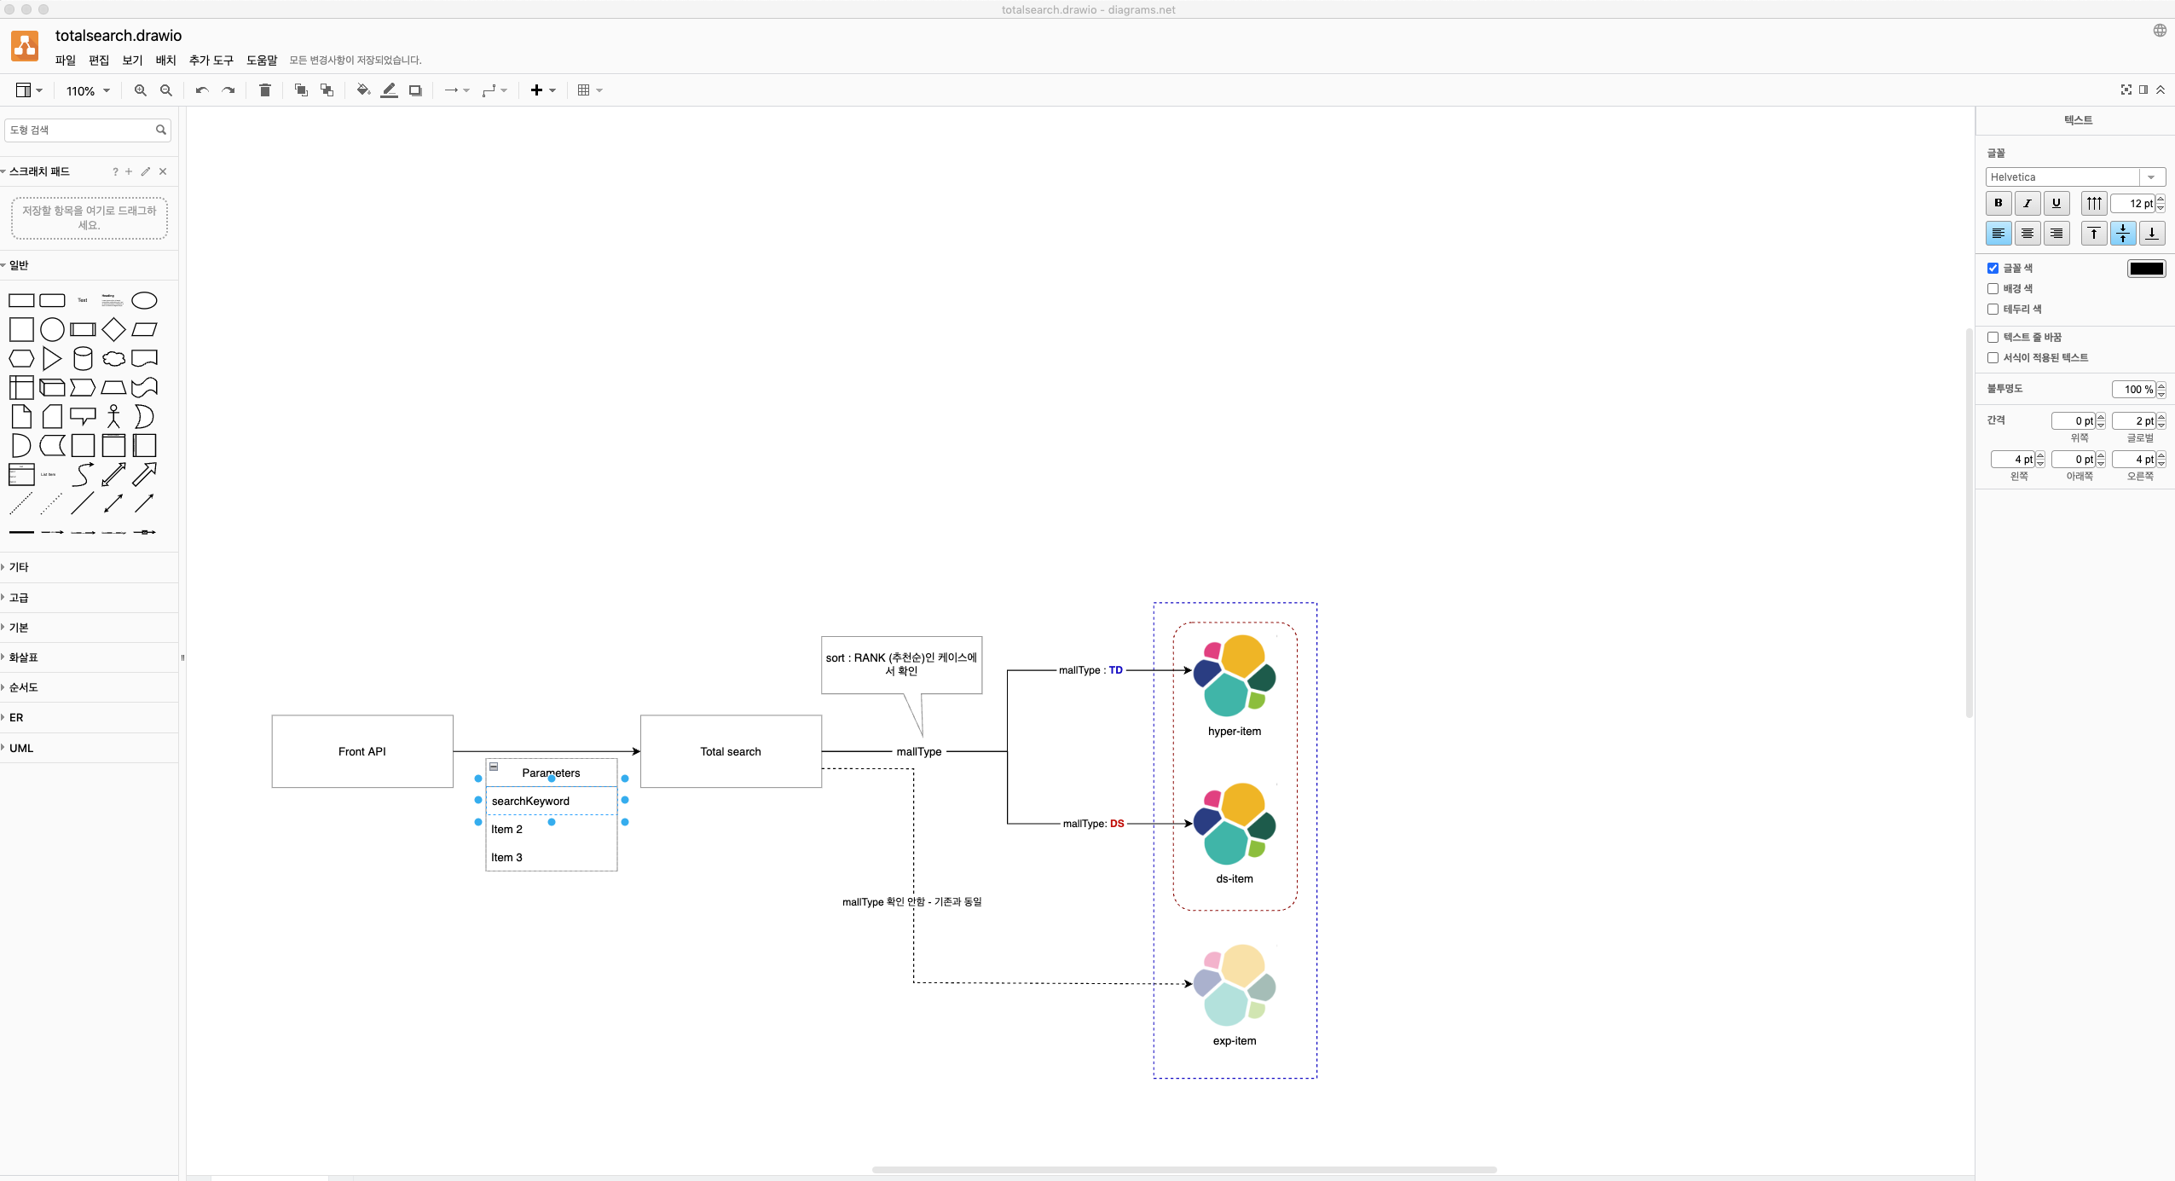Screen dimensions: 2175x1181
Task: Click the opacity 100 % field
Action: (x=2134, y=389)
